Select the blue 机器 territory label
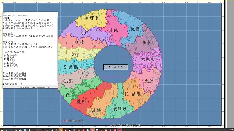Viewport: 234px width, 131px height. (x=135, y=29)
